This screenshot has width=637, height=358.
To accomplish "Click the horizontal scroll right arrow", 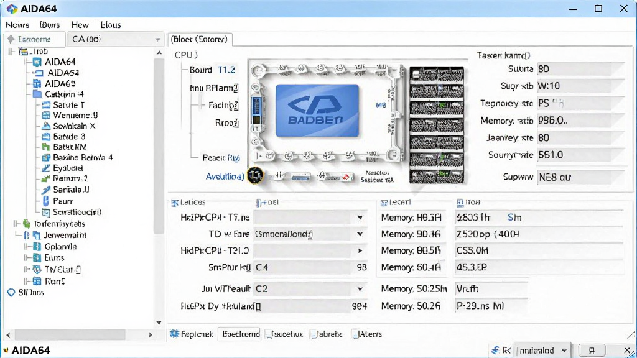I will pos(151,335).
